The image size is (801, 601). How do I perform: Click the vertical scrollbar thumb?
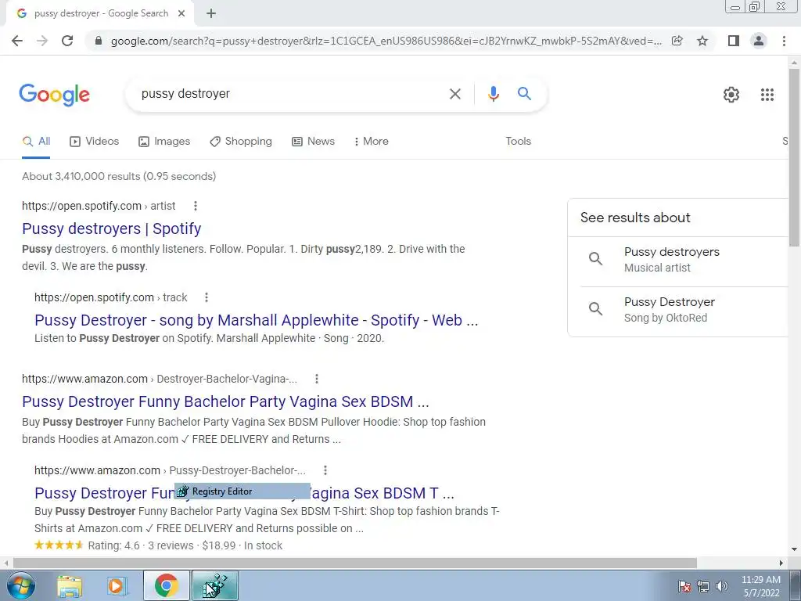click(794, 158)
